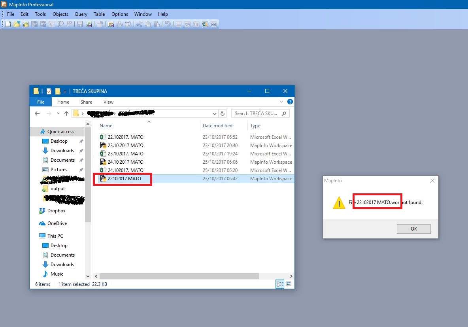
Task: Click the Cut scissors icon in MapInfo toolbar
Action: click(139, 24)
